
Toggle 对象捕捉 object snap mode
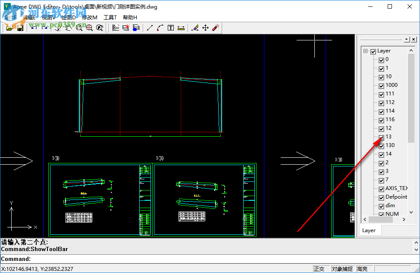pyautogui.click(x=342, y=268)
